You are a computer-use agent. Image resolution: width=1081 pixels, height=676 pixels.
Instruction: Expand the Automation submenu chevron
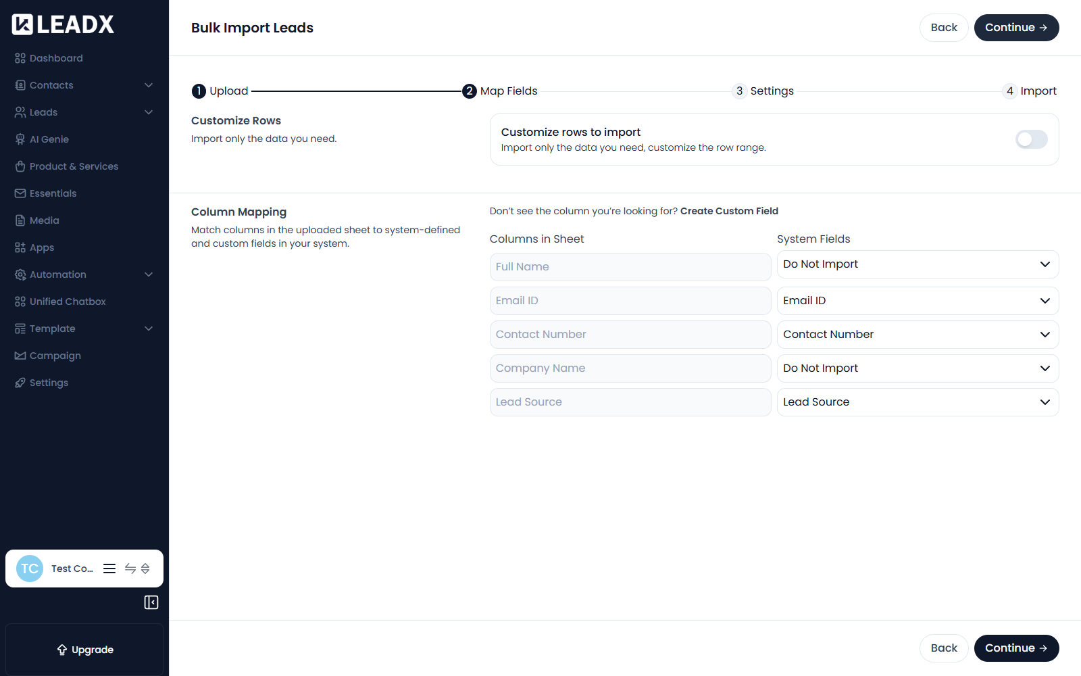click(x=149, y=274)
